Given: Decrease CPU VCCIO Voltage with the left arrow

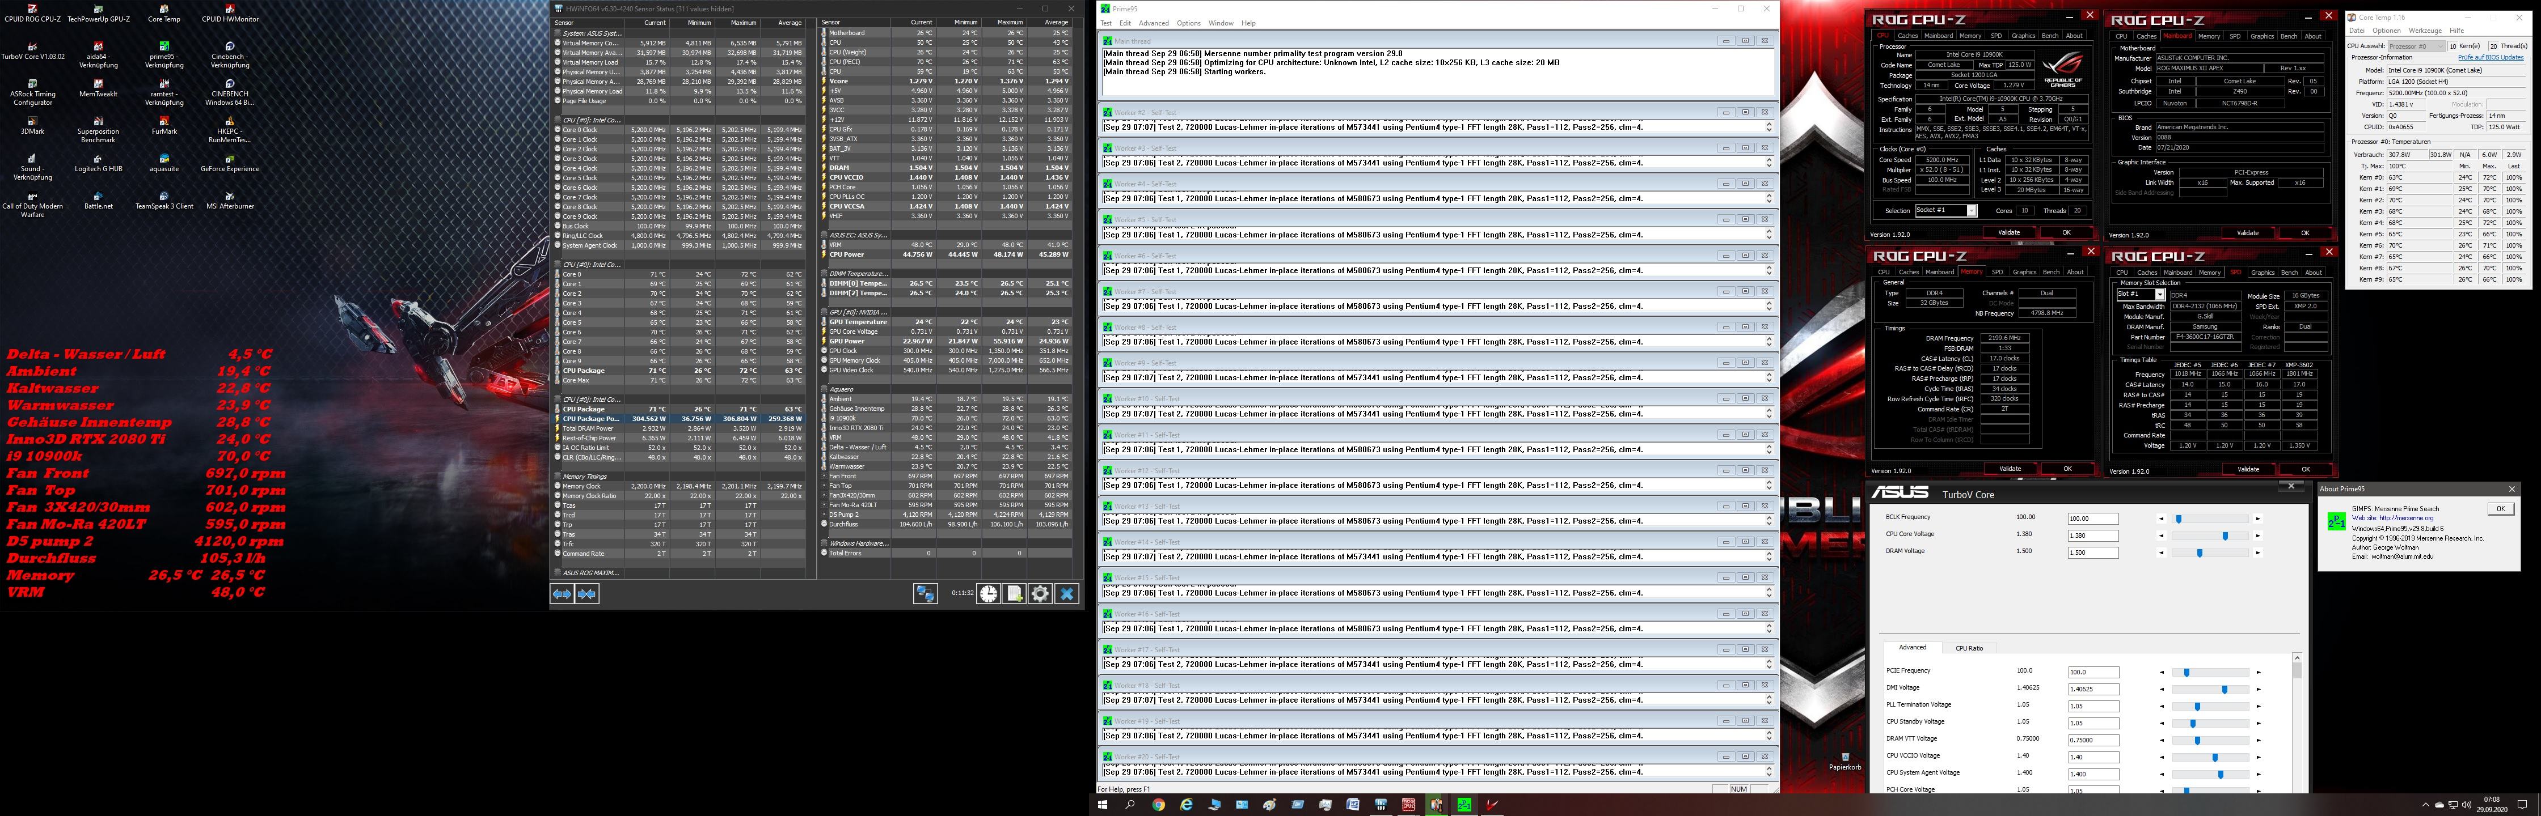Looking at the screenshot, I should pyautogui.click(x=2161, y=757).
